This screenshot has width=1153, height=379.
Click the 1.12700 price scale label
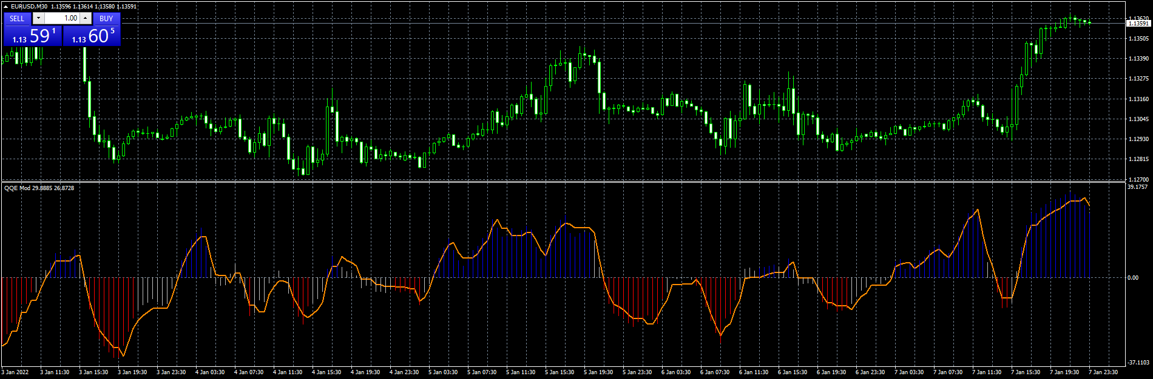pyautogui.click(x=1138, y=180)
